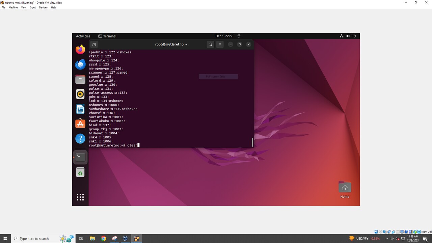Click the sambashare:x:135:osboxes line
The image size is (432, 243).
[113, 109]
